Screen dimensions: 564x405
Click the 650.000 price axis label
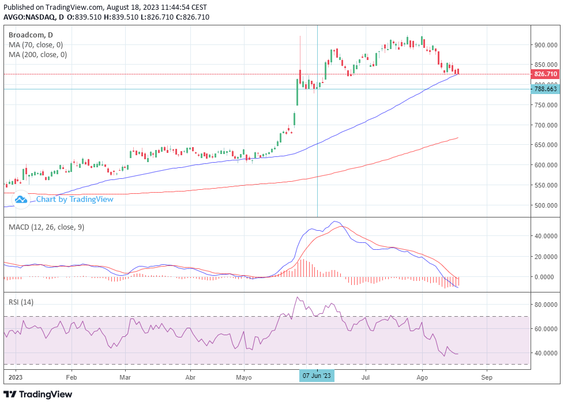(546, 145)
